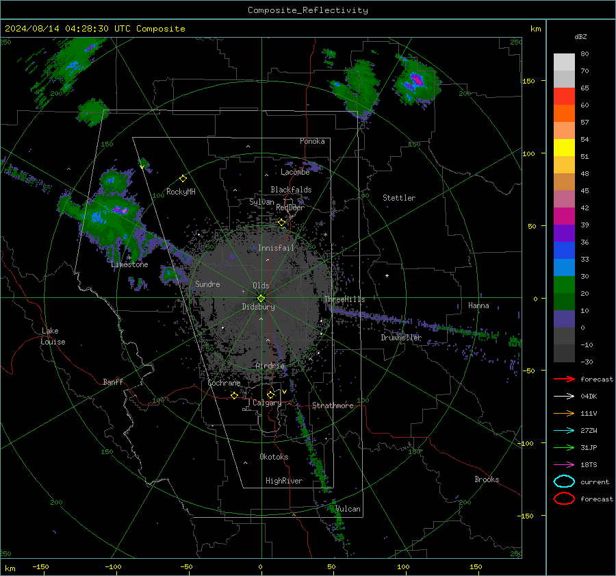Select the white asterisk marker east of Innisfail
The width and height of the screenshot is (616, 576).
click(x=325, y=235)
